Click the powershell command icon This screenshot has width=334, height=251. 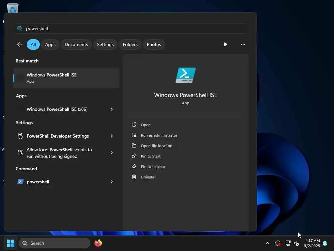coord(20,182)
